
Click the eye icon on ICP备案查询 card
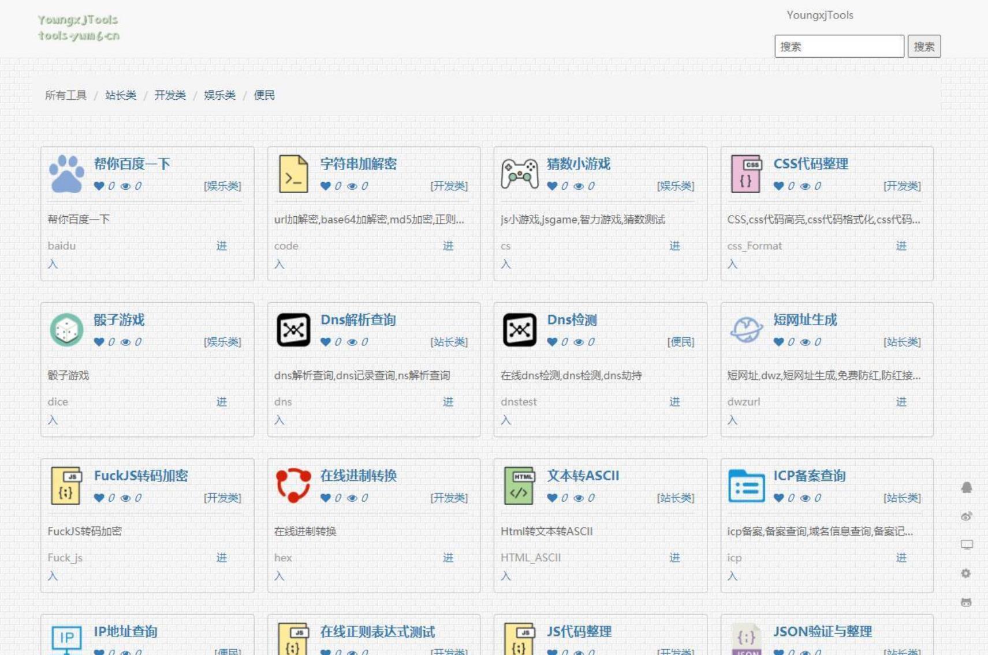805,498
